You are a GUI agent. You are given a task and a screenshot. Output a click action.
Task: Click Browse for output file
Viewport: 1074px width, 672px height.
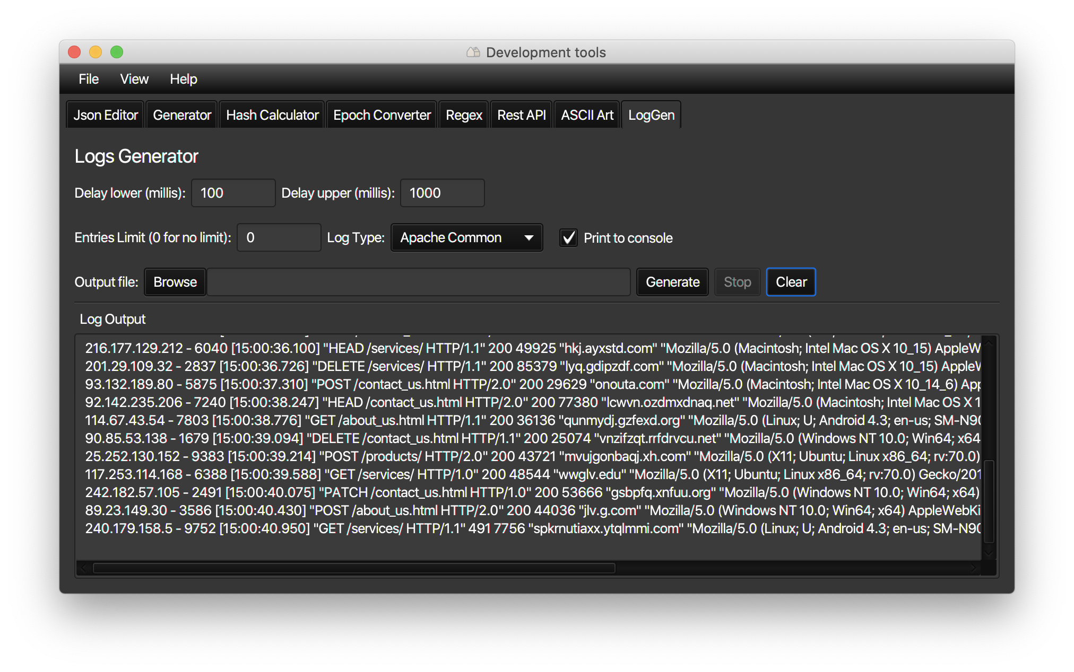point(175,282)
